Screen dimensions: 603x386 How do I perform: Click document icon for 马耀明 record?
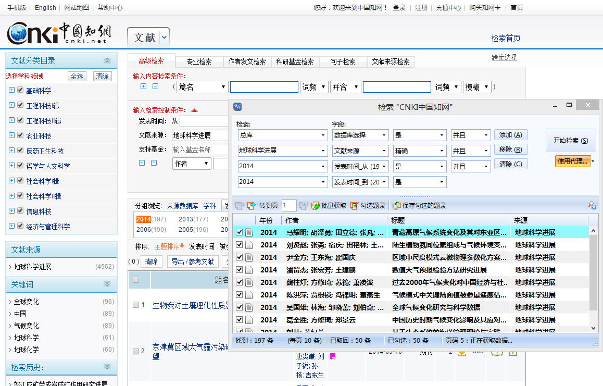pos(249,232)
